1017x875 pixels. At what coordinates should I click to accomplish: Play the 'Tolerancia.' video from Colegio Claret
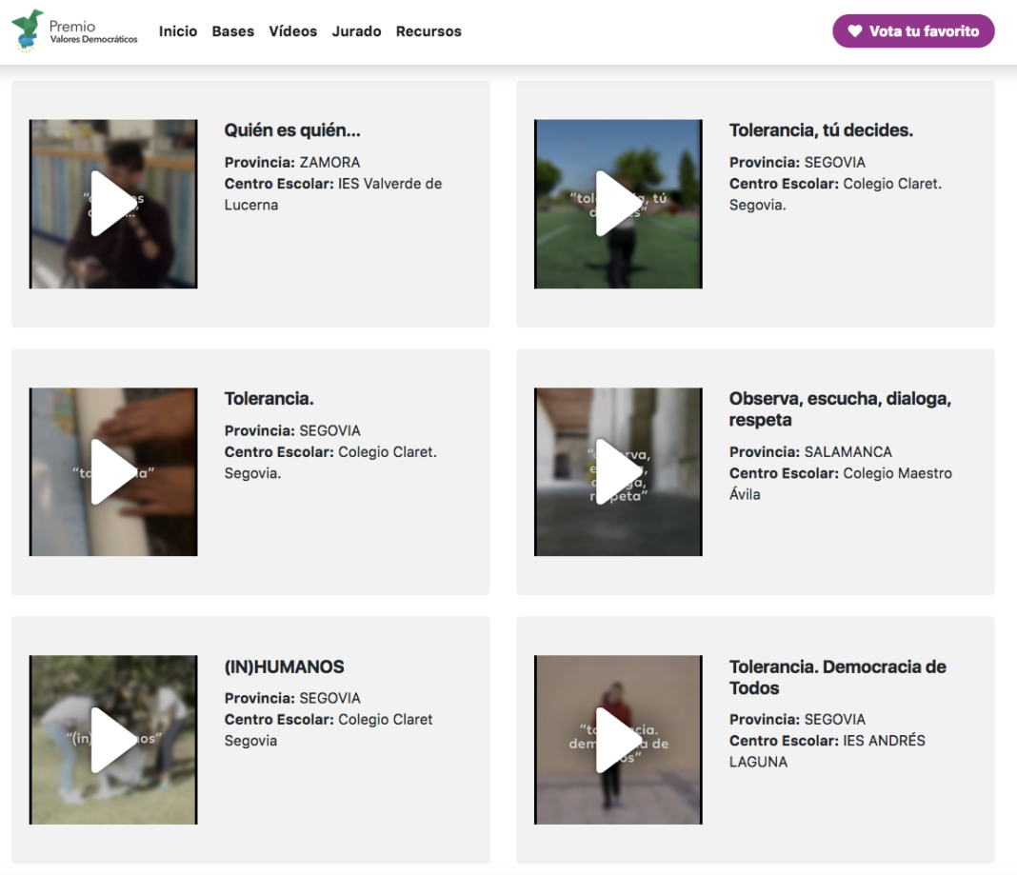tap(113, 471)
